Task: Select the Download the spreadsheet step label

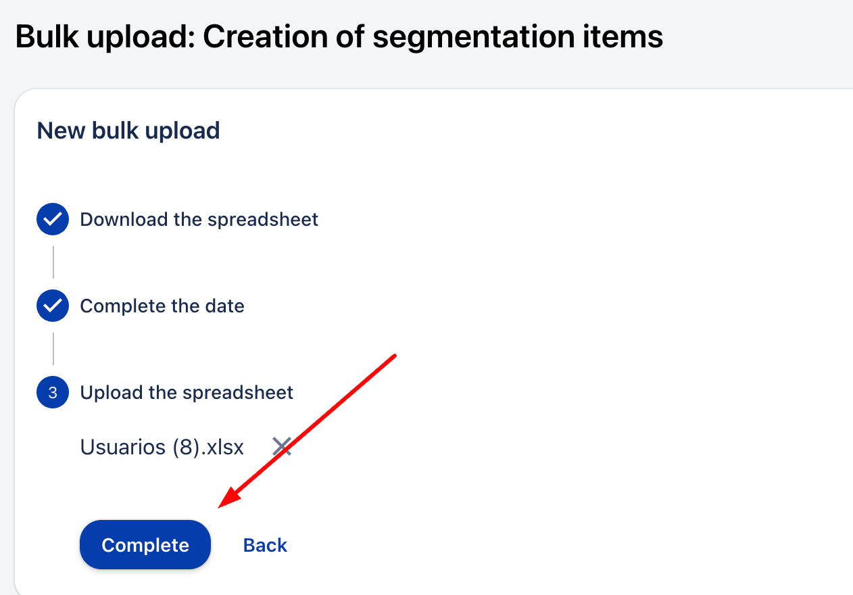Action: pos(199,220)
